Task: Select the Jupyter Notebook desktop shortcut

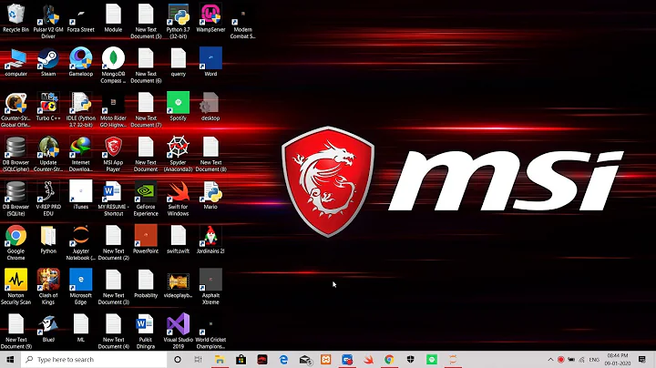Action: click(81, 242)
